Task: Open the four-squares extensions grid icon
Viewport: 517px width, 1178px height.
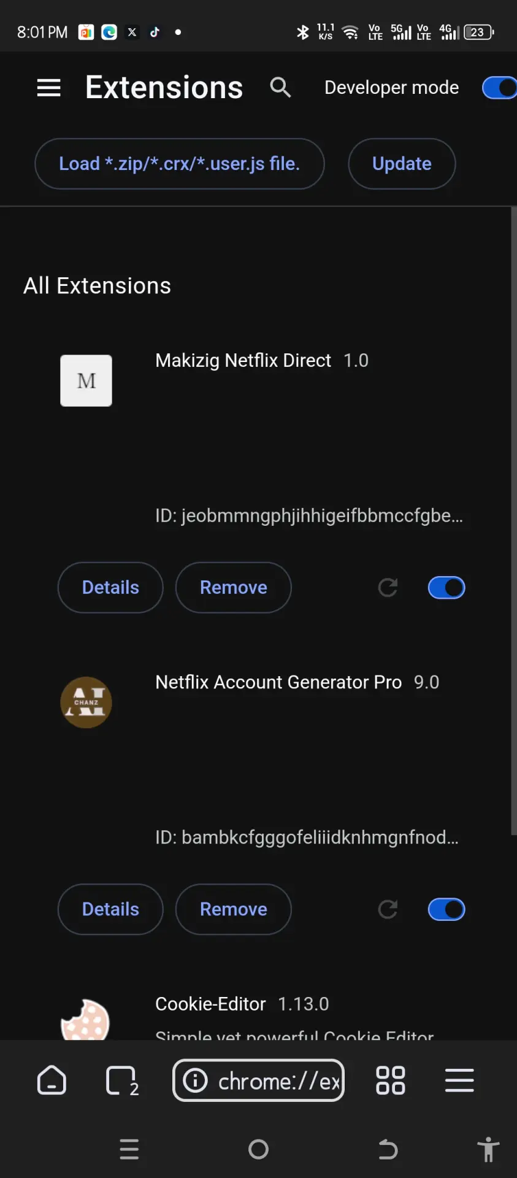Action: point(390,1080)
